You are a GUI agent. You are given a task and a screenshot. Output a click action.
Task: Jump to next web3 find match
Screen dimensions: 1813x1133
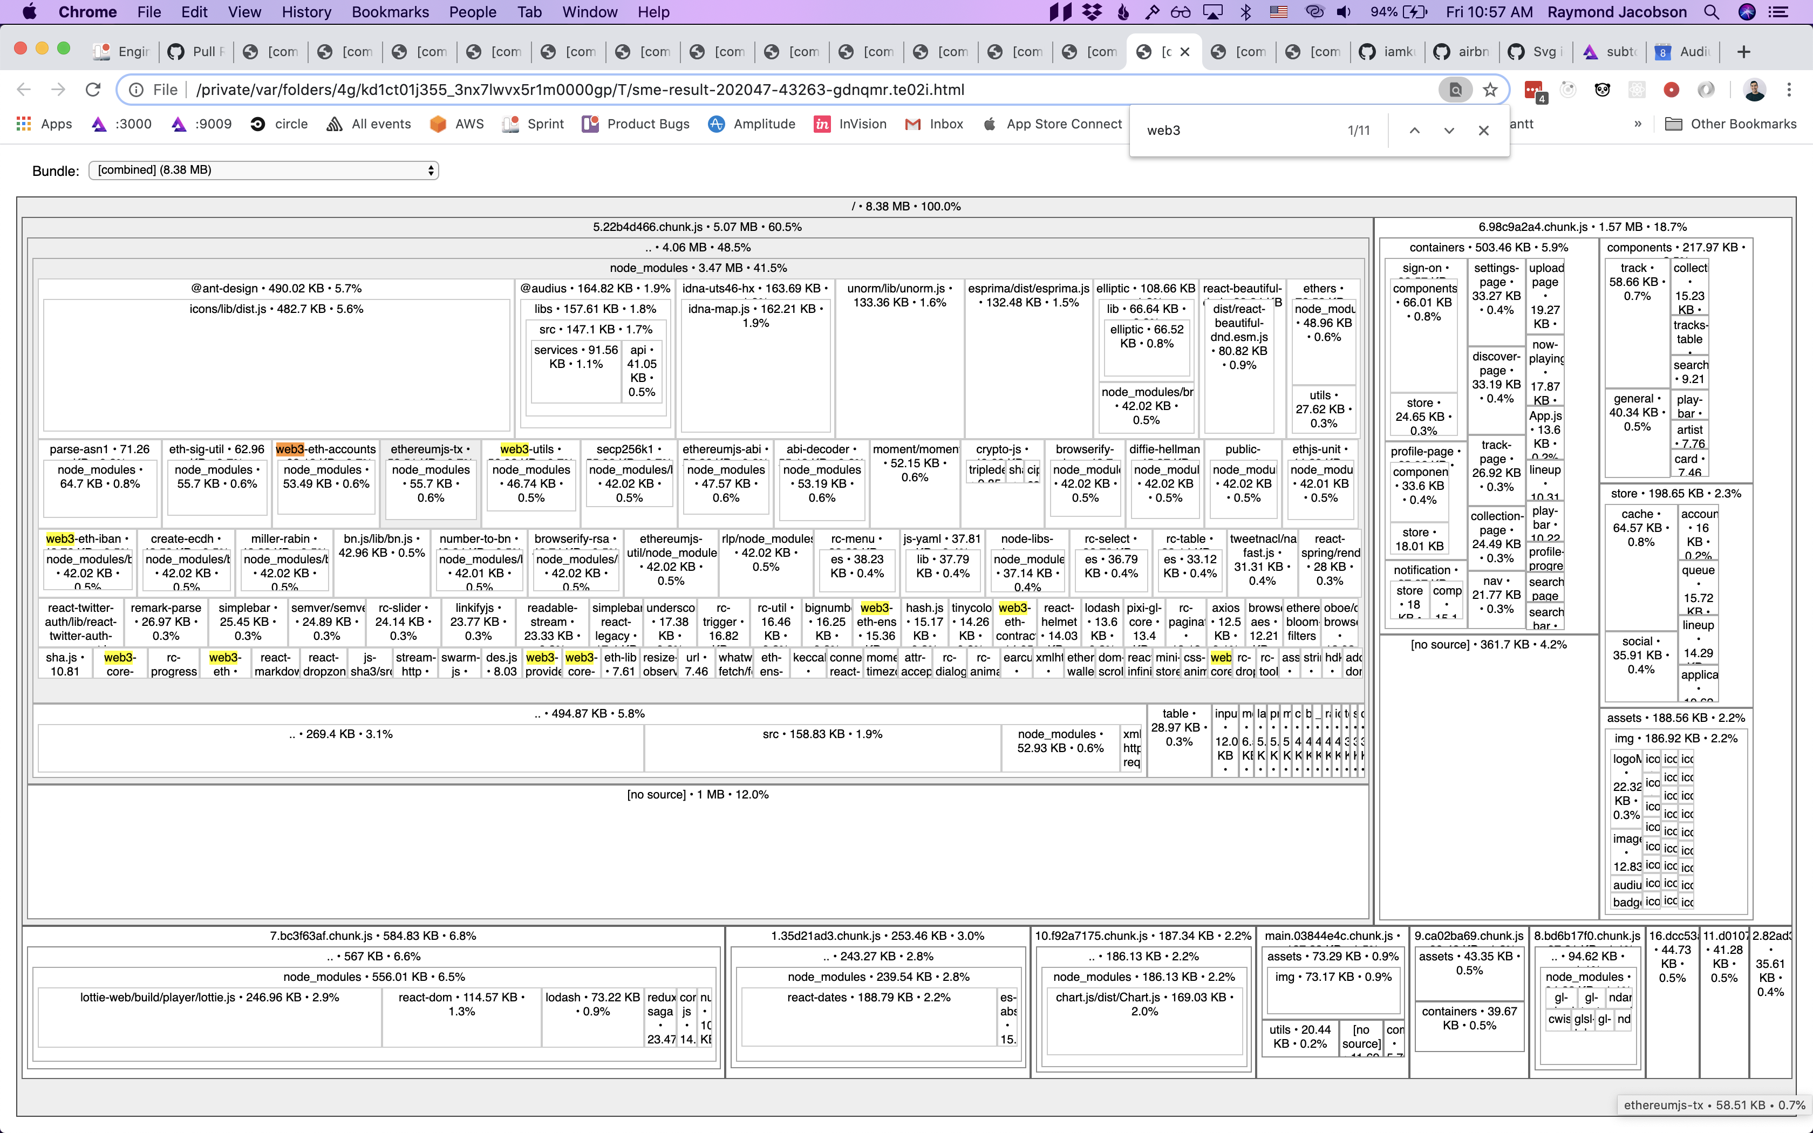coord(1449,131)
